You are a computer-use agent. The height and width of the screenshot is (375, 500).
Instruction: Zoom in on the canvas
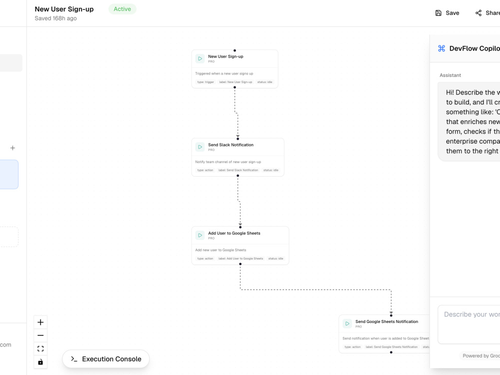click(40, 322)
